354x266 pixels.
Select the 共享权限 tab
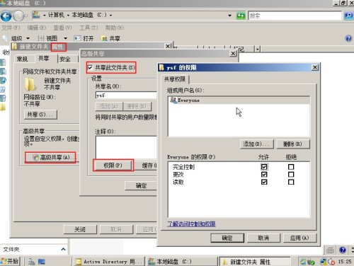click(x=175, y=79)
